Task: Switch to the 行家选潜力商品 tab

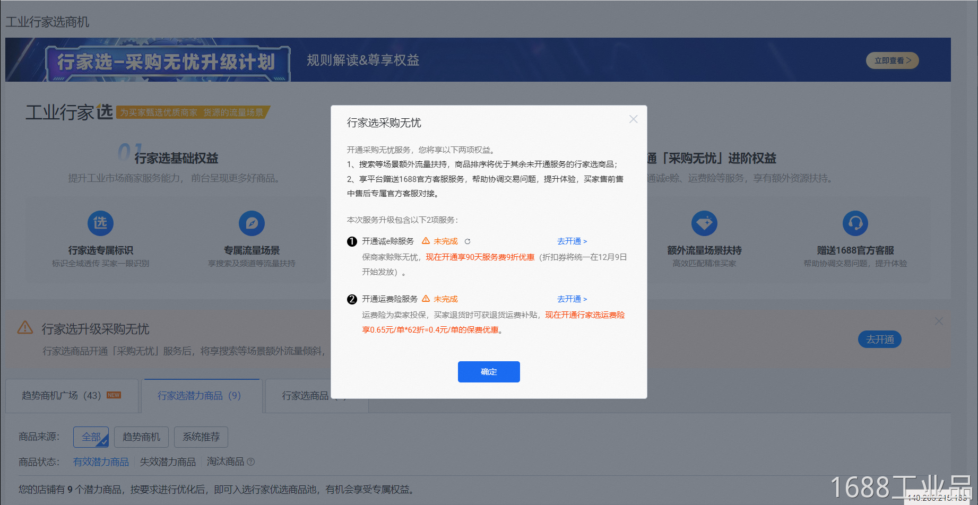Action: pyautogui.click(x=199, y=396)
